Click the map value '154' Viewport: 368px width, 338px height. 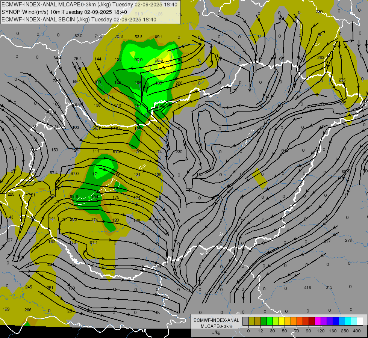(x=138, y=106)
